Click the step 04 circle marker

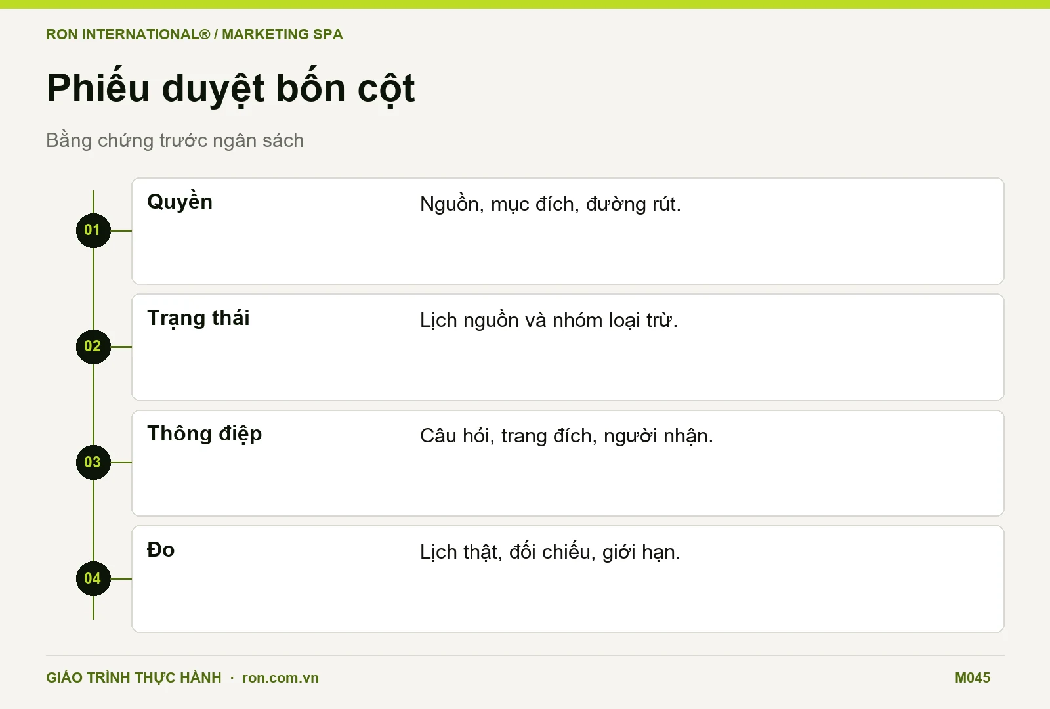click(93, 578)
